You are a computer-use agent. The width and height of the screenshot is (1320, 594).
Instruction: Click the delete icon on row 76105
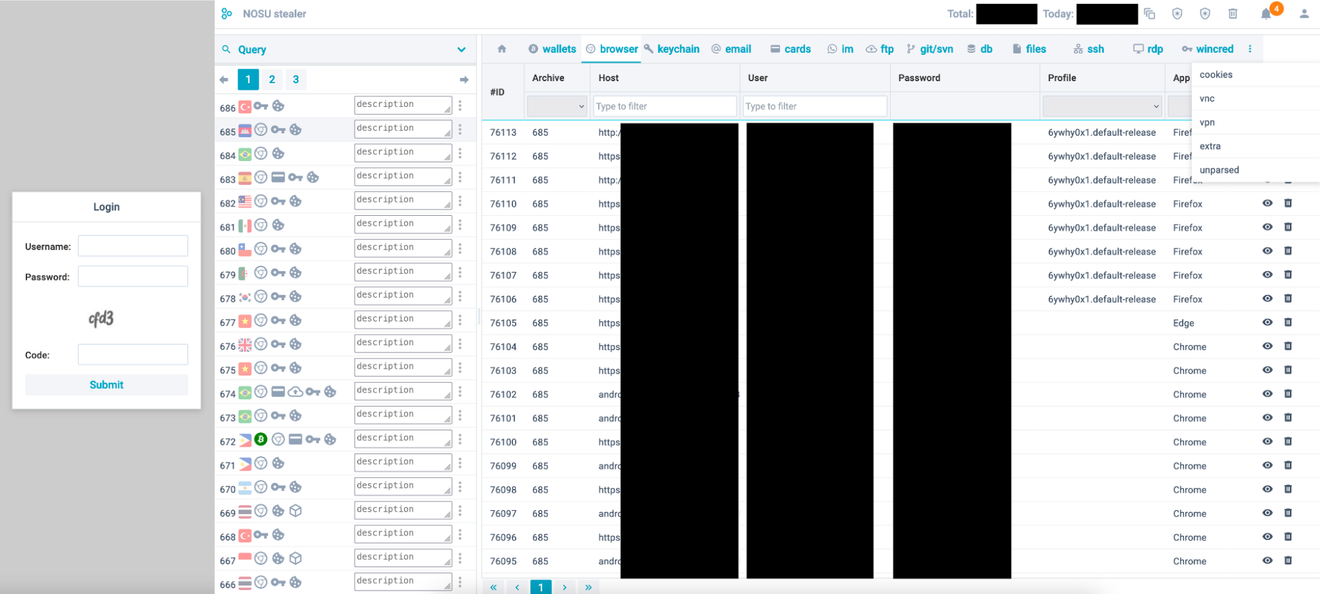(1288, 323)
